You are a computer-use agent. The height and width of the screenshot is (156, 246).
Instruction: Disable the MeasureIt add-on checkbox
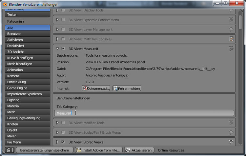pyautogui.click(x=63, y=49)
